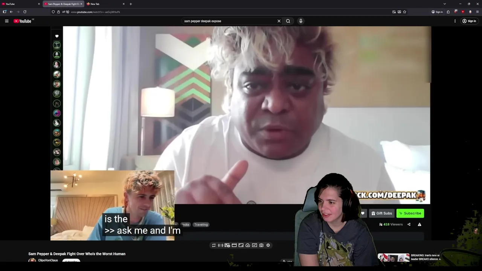Toggle loop in player toolbar
482x271 pixels.
214,245
